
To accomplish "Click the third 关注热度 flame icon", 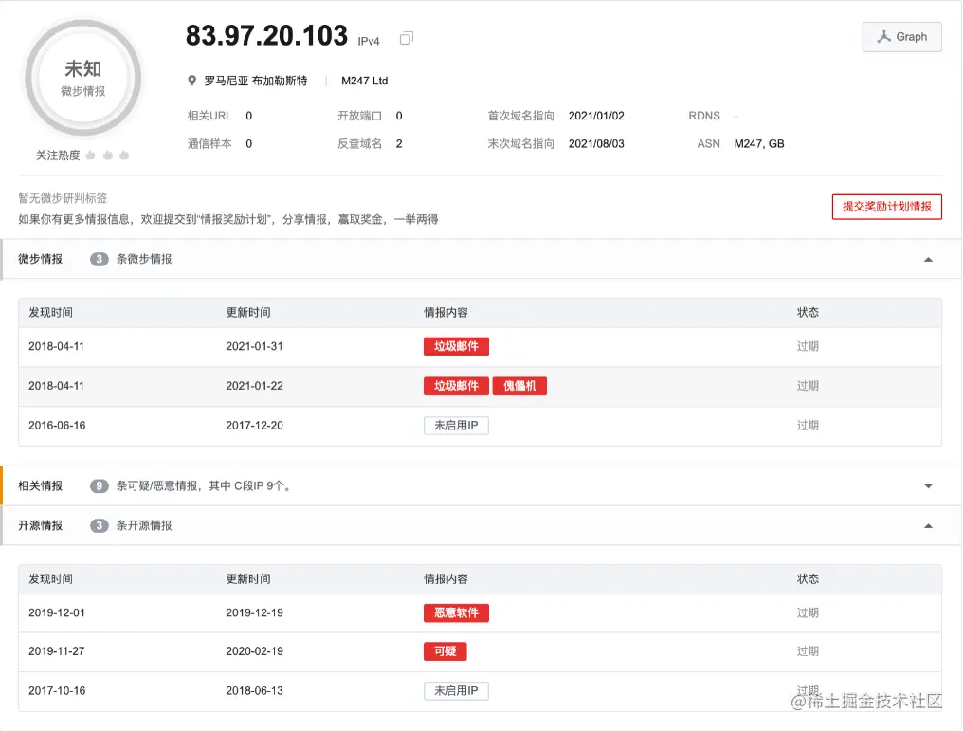I will (125, 155).
